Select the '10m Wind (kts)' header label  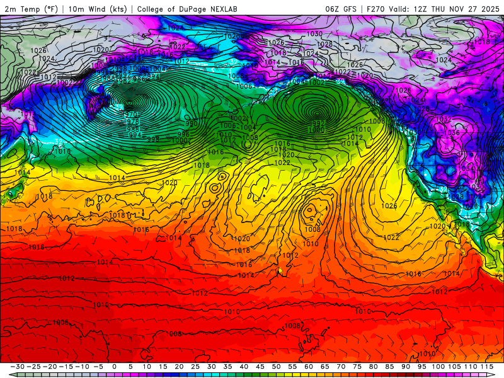(98, 9)
